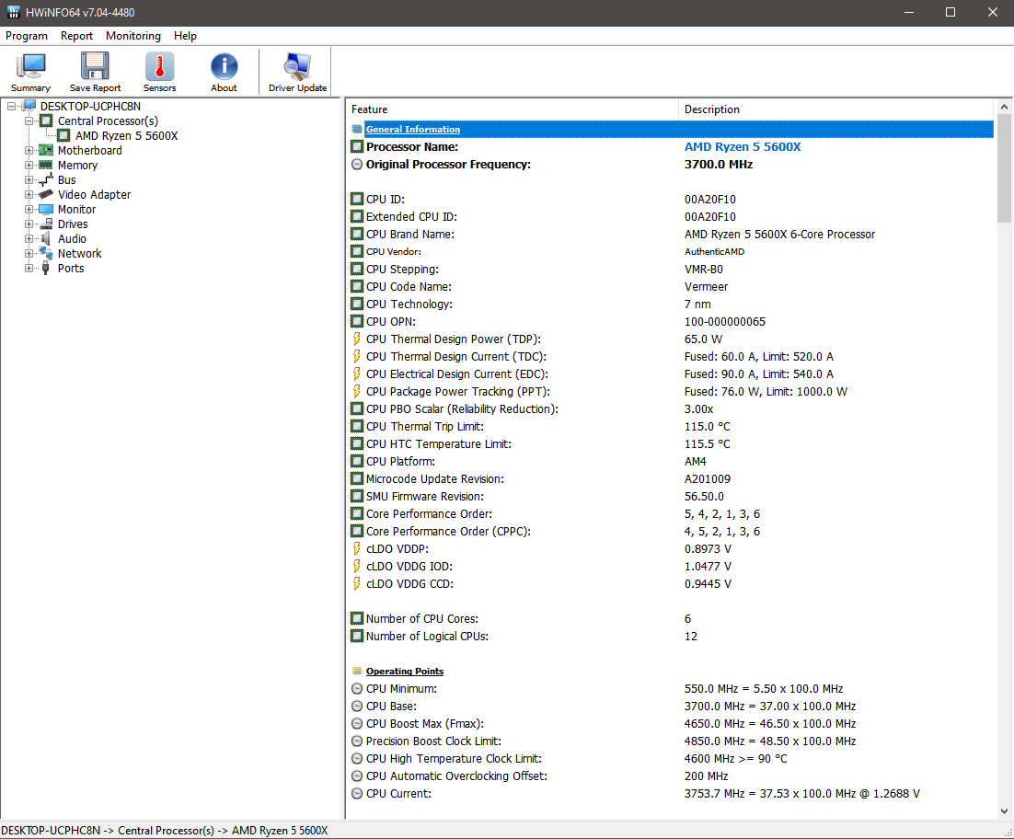The width and height of the screenshot is (1014, 839).
Task: Select the CPU Platform row
Action: [x=672, y=462]
